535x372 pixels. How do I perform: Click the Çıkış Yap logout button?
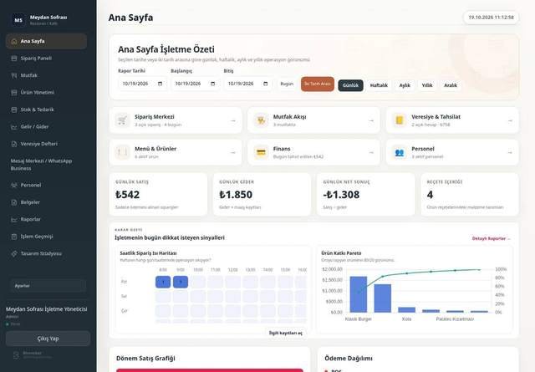(48, 339)
